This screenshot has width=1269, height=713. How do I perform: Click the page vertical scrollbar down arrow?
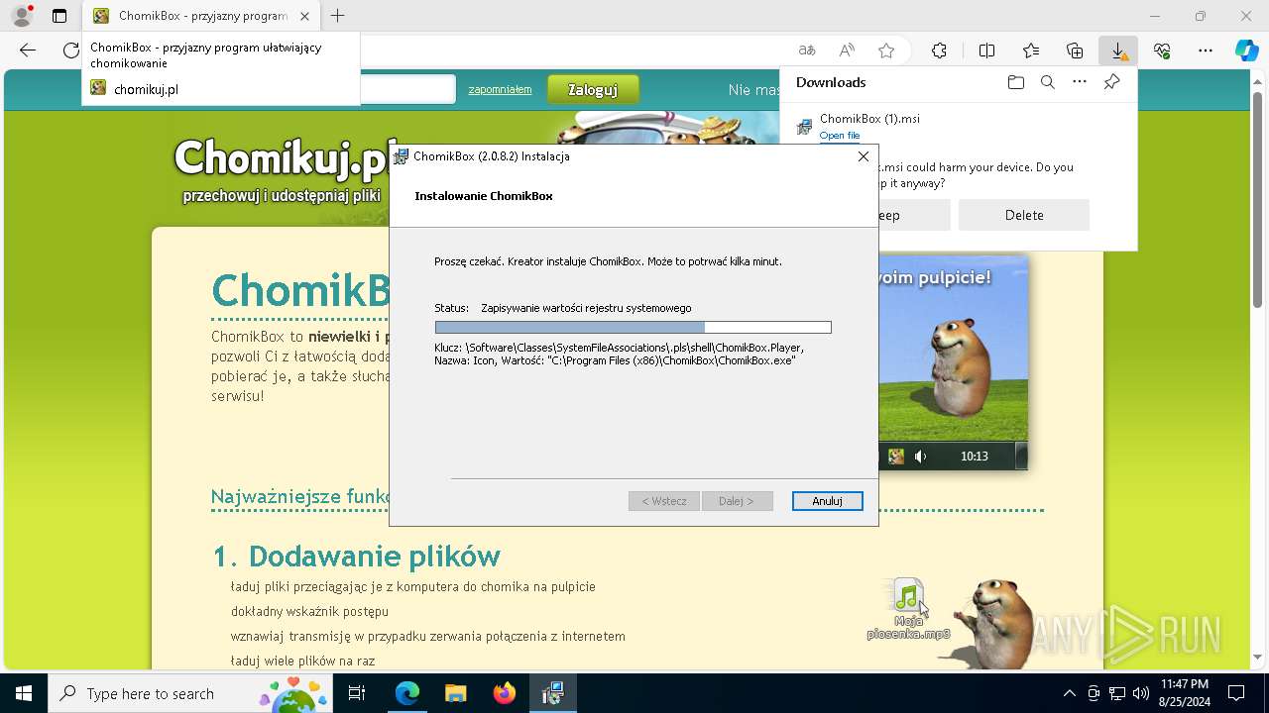(1258, 657)
